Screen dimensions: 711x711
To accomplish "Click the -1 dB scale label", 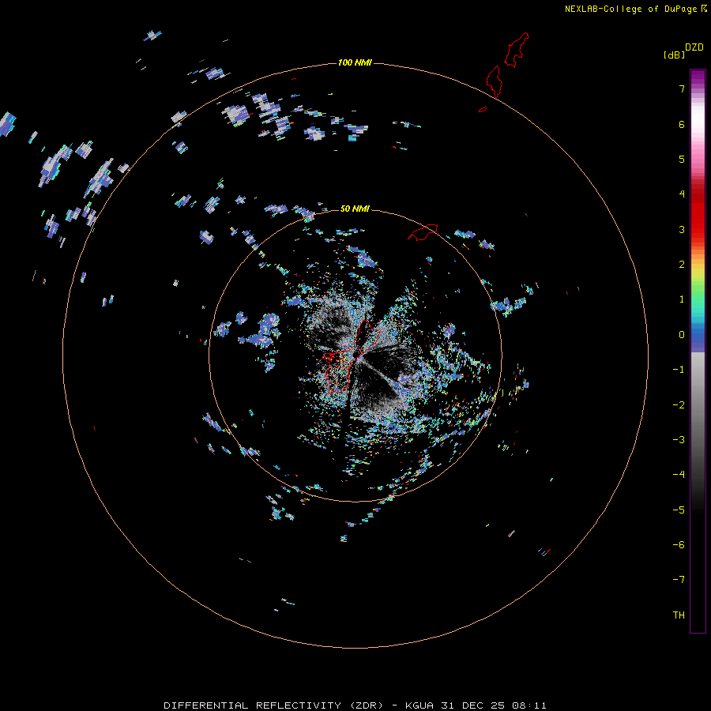I will click(679, 370).
